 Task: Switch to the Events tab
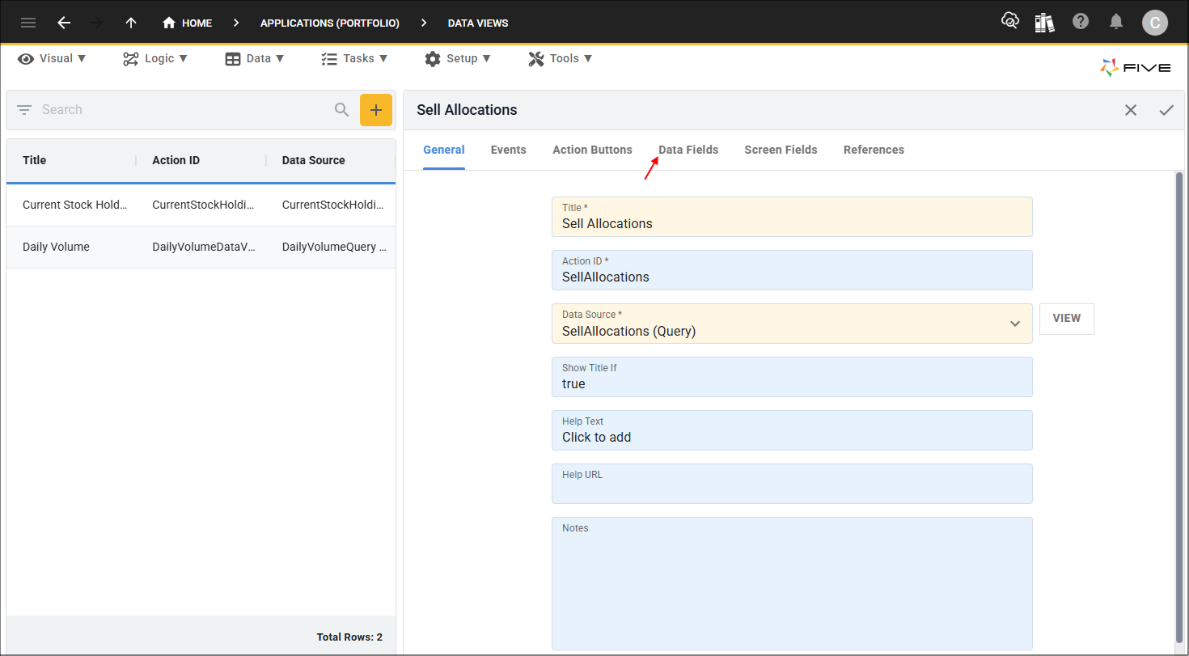coord(509,150)
